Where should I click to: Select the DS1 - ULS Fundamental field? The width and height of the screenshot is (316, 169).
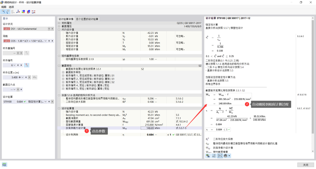click(x=25, y=29)
